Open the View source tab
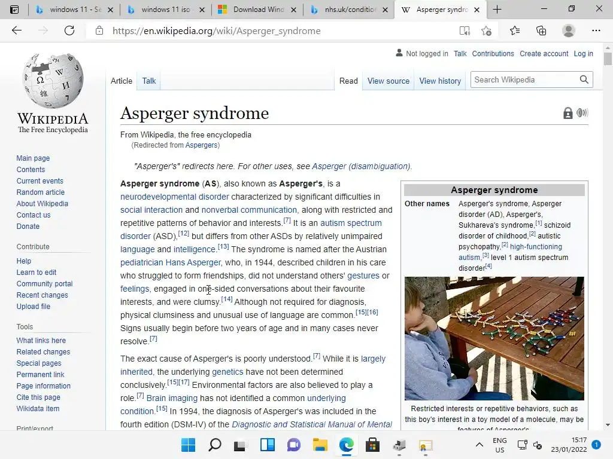 click(x=388, y=81)
